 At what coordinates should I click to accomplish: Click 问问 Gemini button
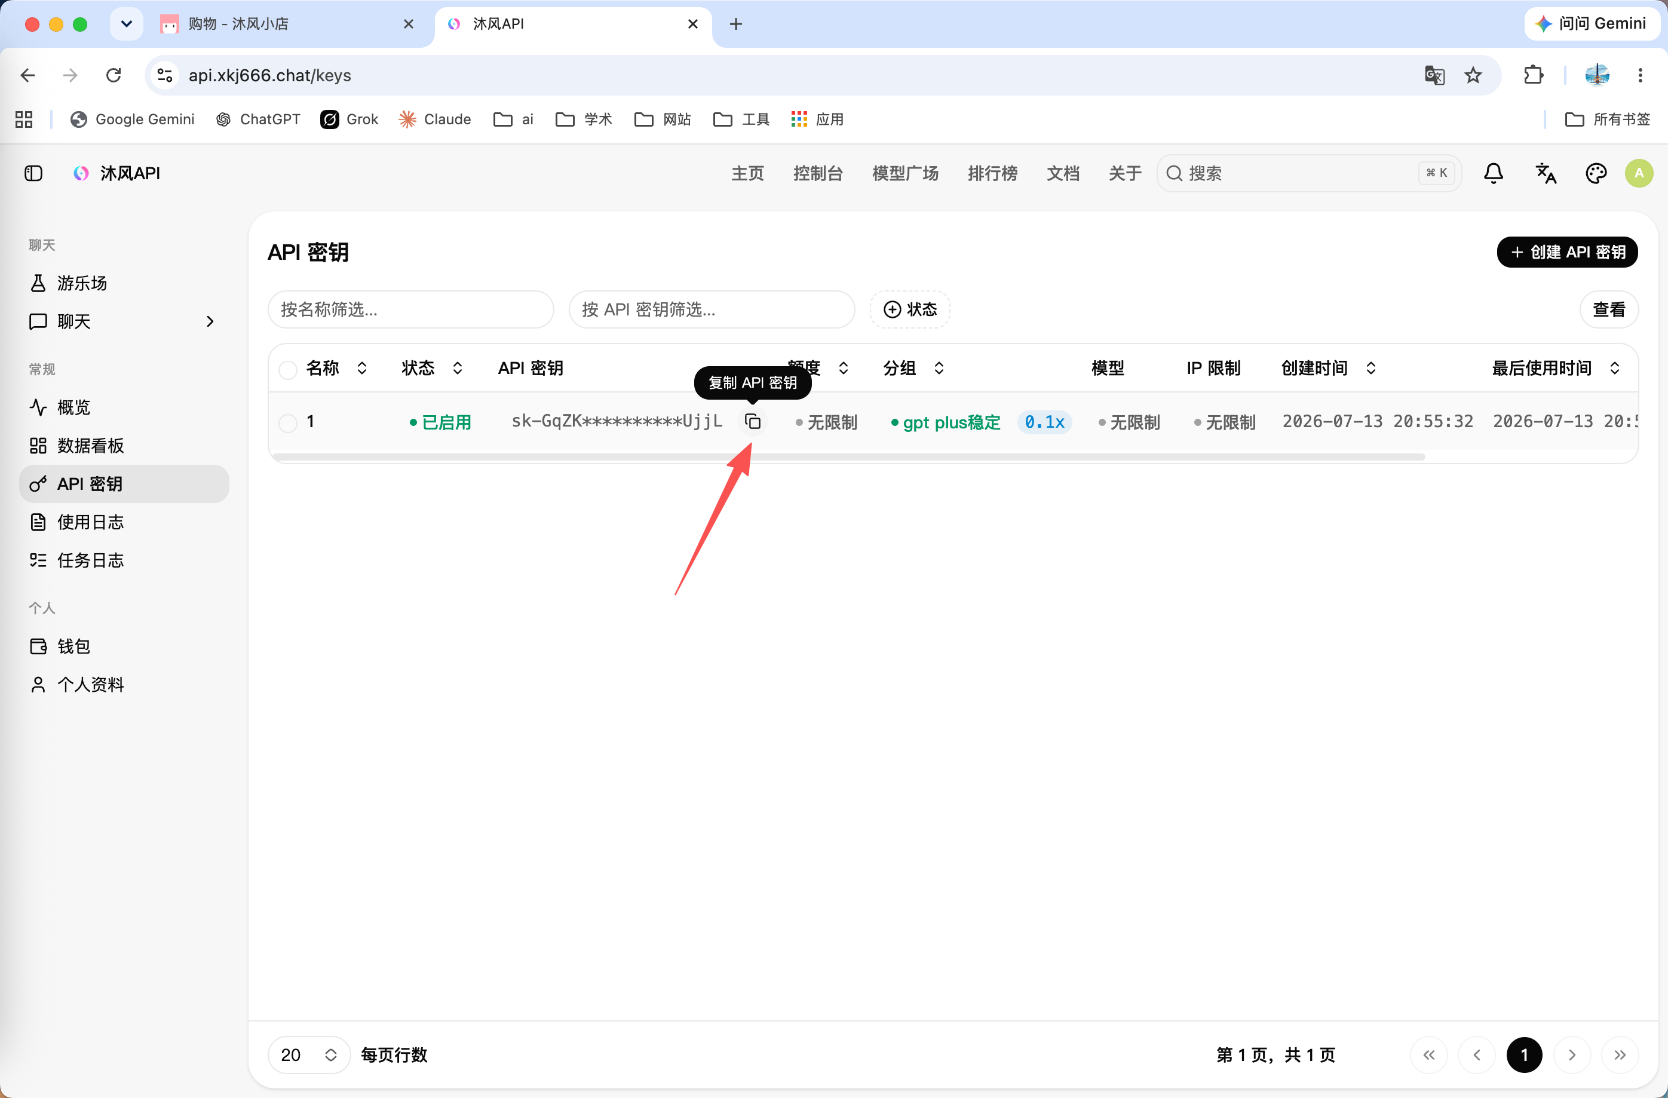coord(1591,24)
